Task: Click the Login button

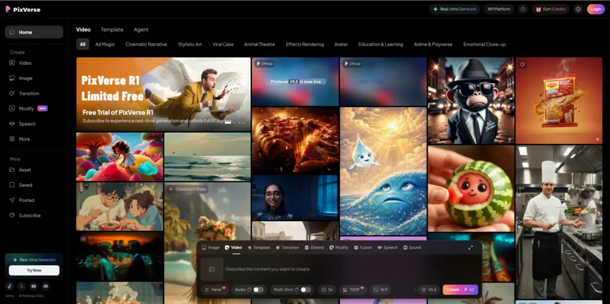Action: point(596,10)
